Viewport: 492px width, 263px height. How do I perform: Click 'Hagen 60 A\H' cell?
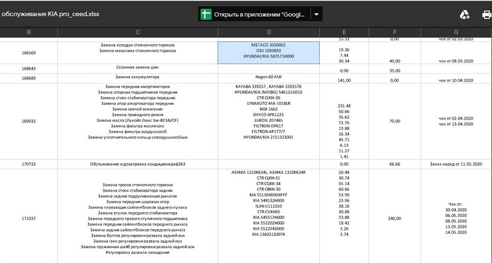coord(268,78)
